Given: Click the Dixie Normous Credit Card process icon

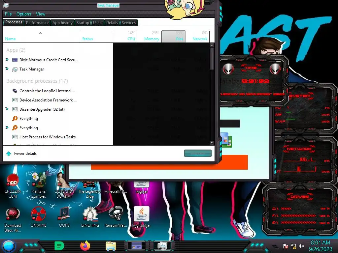Looking at the screenshot, I should tap(15, 60).
